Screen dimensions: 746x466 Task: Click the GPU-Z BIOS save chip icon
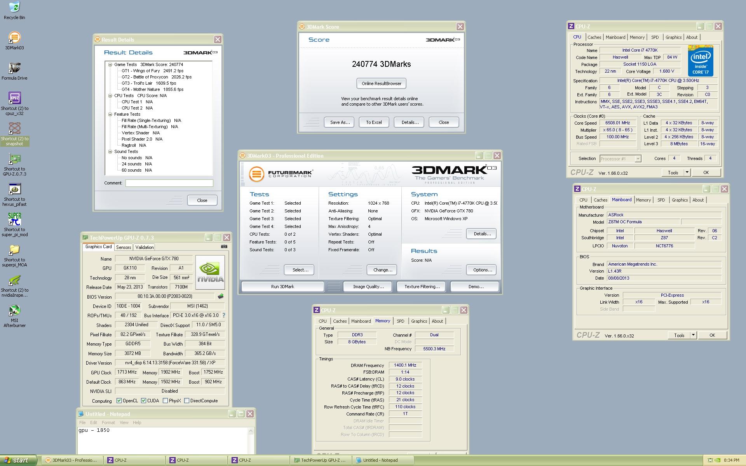point(221,296)
